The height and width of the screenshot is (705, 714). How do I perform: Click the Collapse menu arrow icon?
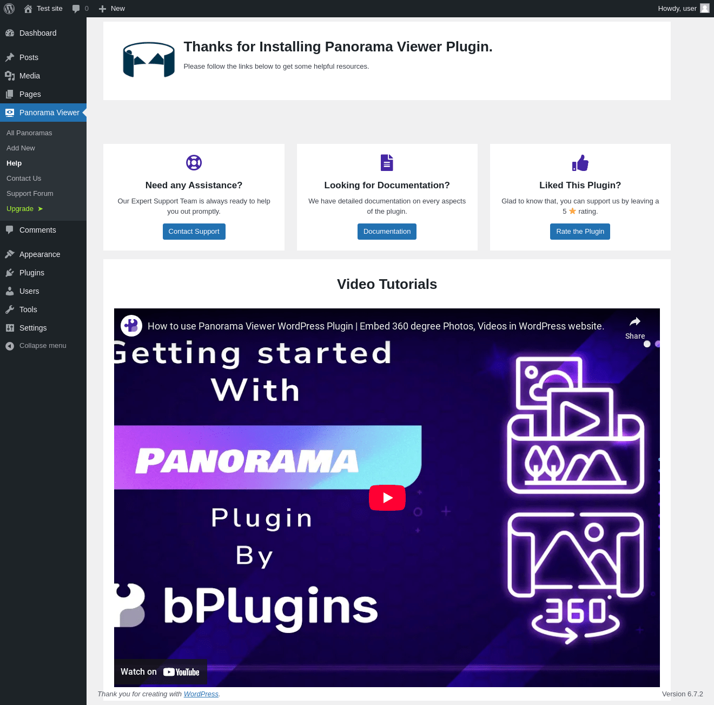(10, 346)
